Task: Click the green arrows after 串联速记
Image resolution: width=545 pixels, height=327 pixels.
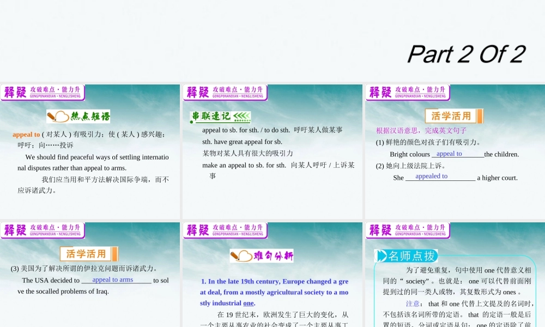Action: pos(241,117)
